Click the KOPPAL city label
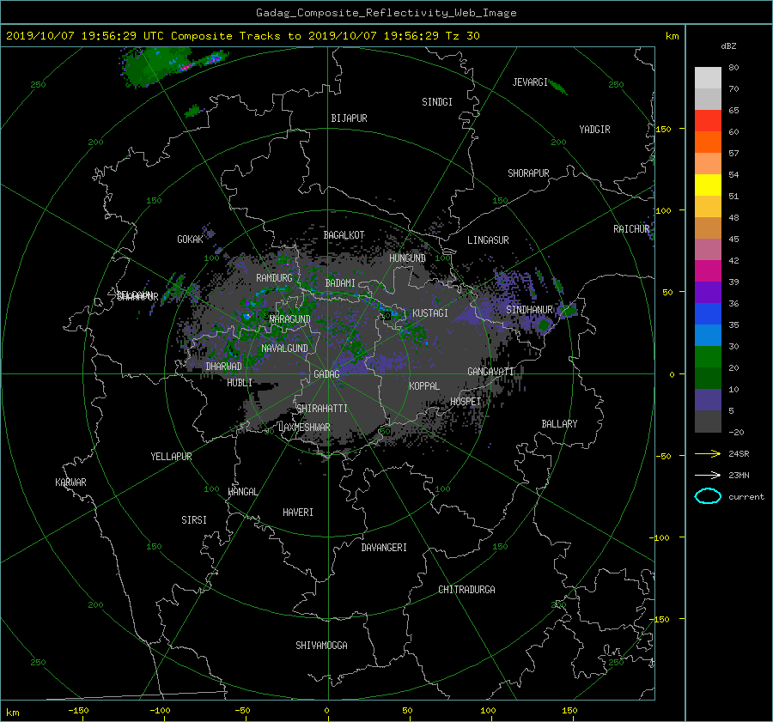This screenshot has height=722, width=773. click(x=424, y=386)
